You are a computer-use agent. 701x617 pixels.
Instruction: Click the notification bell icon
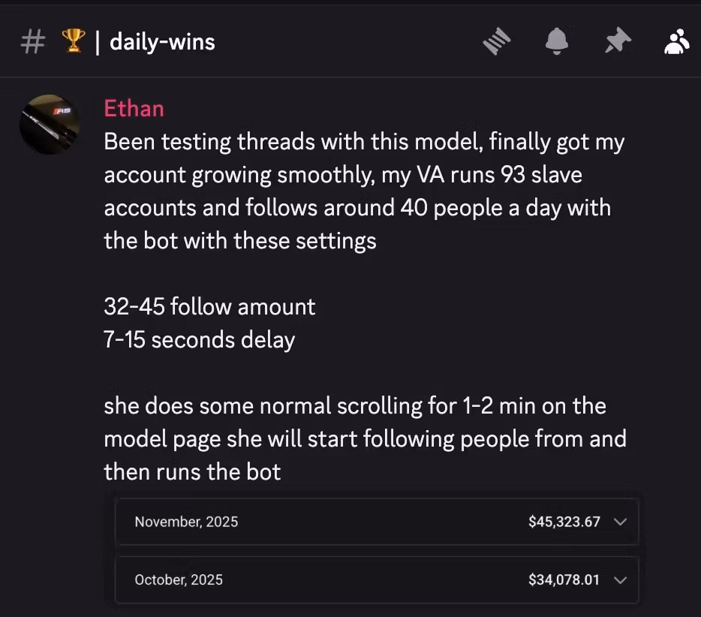(x=556, y=42)
